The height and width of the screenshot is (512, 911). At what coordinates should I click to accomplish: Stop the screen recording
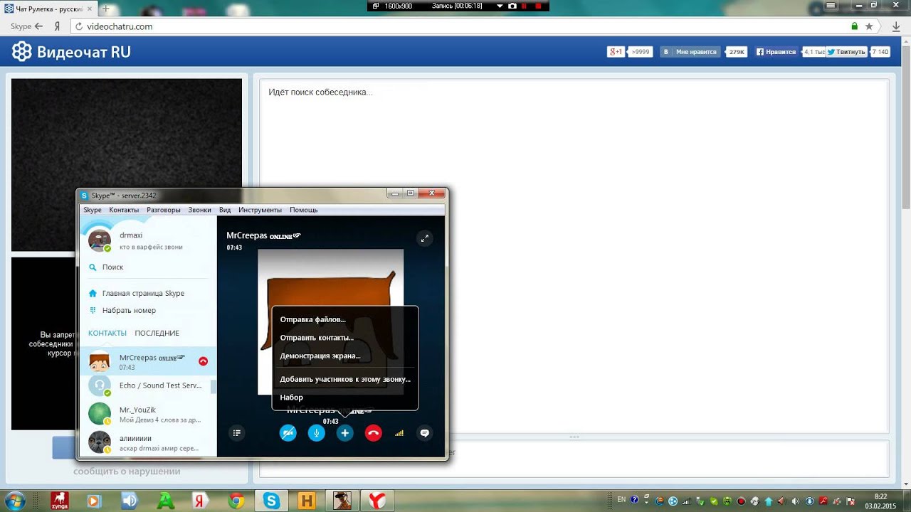click(x=537, y=6)
